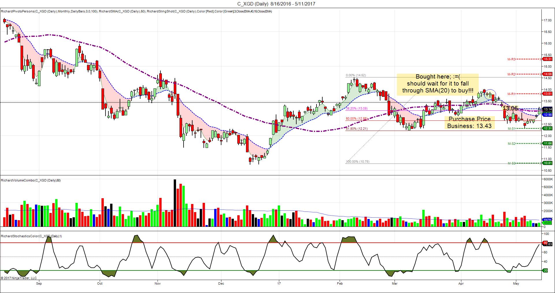555x293 pixels.
Task: Click the M-S3 pivot label
Action: click(x=511, y=163)
